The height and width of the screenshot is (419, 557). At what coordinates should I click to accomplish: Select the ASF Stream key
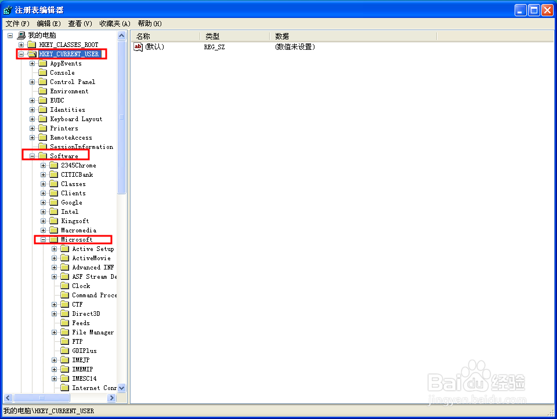[x=94, y=276]
